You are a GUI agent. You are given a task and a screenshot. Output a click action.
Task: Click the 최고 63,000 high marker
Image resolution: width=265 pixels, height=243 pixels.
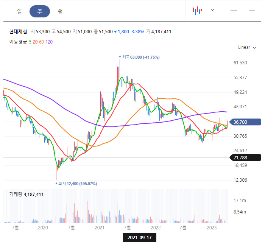(x=139, y=57)
